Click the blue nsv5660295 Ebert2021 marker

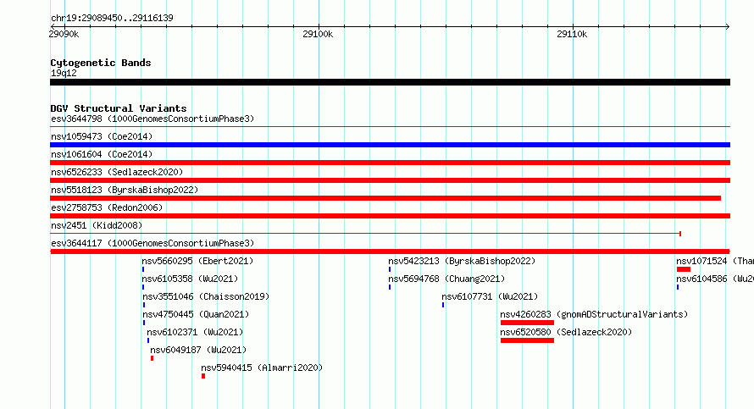pyautogui.click(x=143, y=269)
